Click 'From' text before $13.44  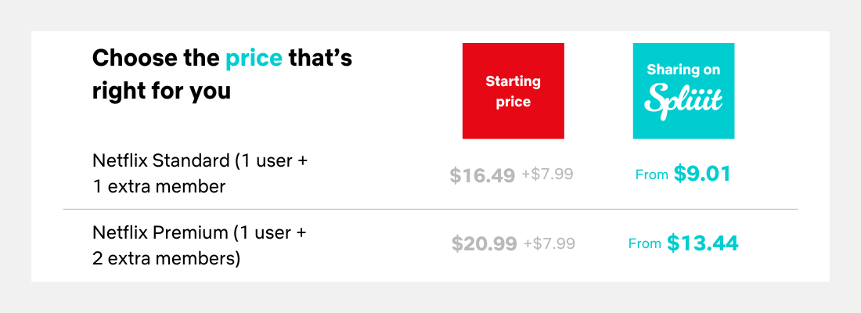645,243
